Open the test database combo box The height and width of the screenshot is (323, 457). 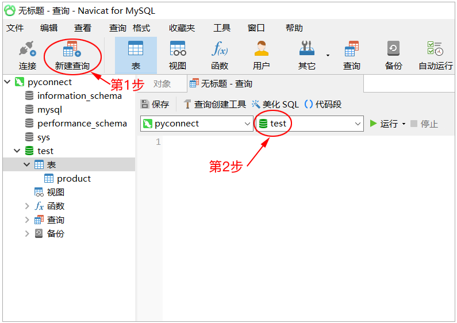[309, 124]
